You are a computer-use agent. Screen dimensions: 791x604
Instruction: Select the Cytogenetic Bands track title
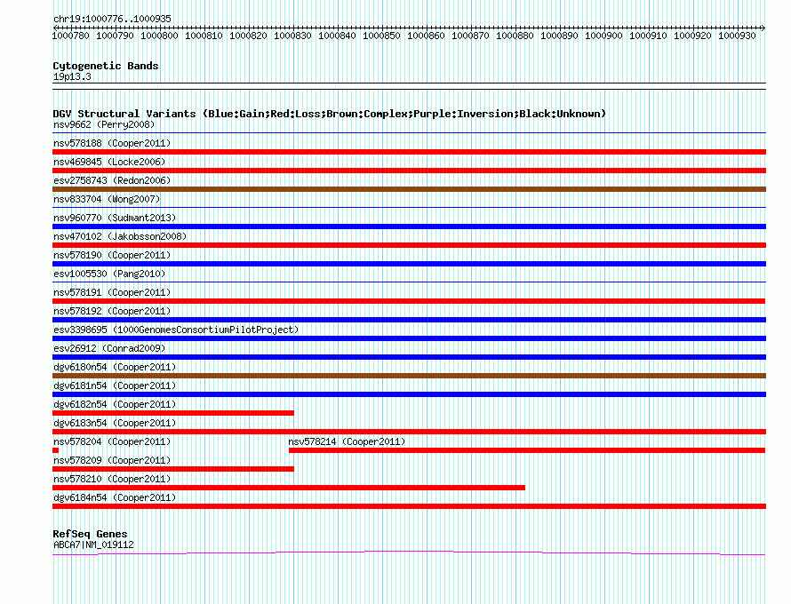[x=106, y=66]
